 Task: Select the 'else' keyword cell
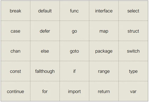(x=45, y=51)
